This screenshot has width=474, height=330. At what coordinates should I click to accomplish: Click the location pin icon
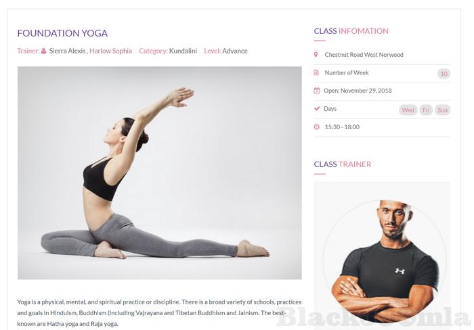tap(316, 55)
